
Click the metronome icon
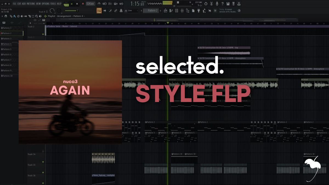[x=99, y=4]
